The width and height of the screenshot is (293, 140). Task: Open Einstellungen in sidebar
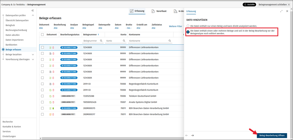point(9,136)
